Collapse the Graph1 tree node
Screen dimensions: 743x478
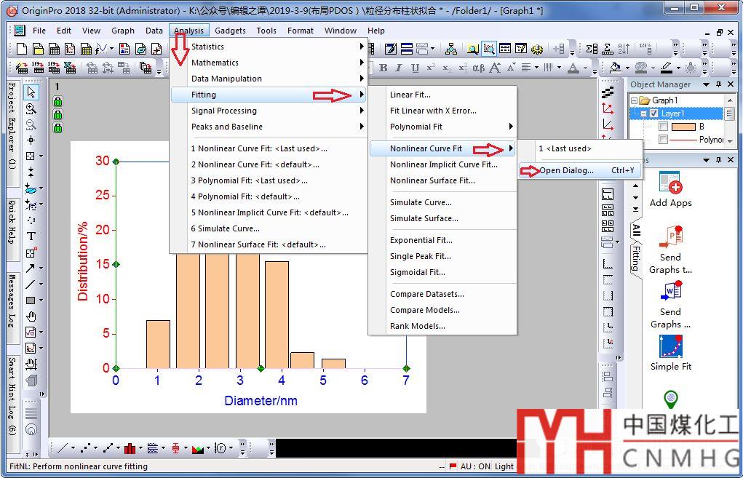click(x=635, y=100)
